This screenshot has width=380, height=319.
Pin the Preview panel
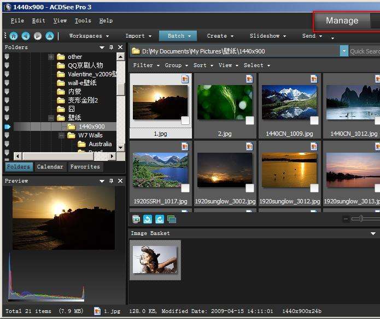click(x=111, y=181)
